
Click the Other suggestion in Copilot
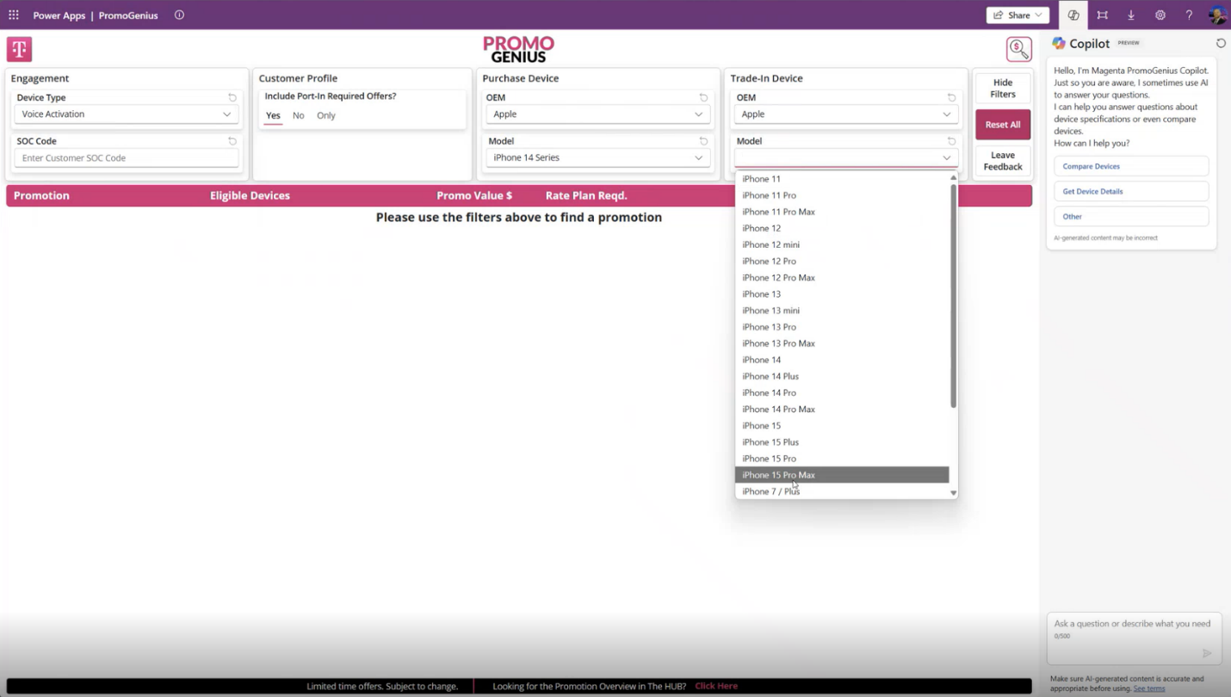pos(1131,216)
